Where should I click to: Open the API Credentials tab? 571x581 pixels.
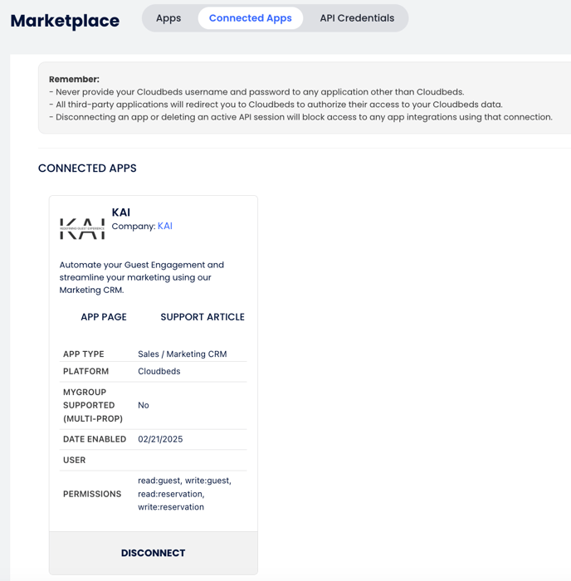pyautogui.click(x=357, y=18)
